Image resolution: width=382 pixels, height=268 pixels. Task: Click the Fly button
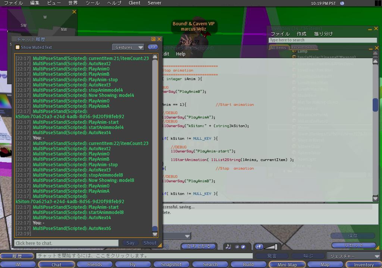click(x=133, y=265)
